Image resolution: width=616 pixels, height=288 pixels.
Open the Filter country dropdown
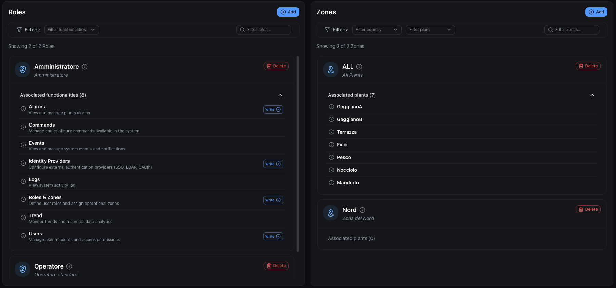point(377,30)
